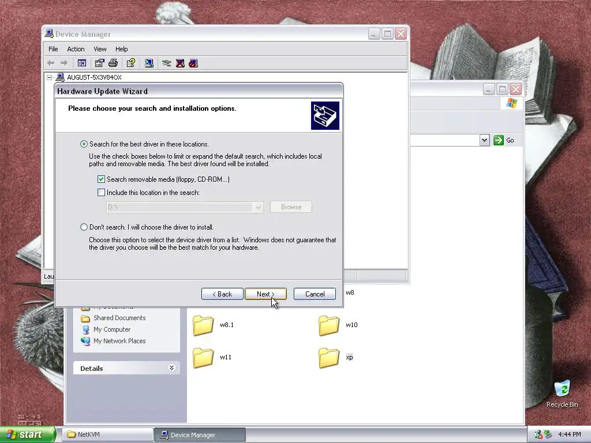Click the Disable device toolbar icon
This screenshot has width=591, height=443.
click(193, 63)
